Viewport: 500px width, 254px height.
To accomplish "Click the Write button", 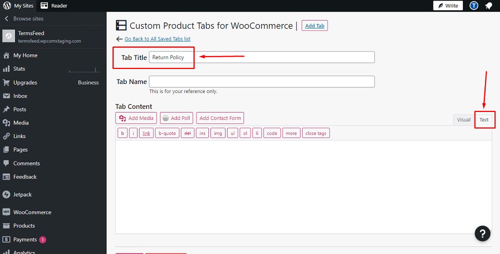I will click(448, 5).
